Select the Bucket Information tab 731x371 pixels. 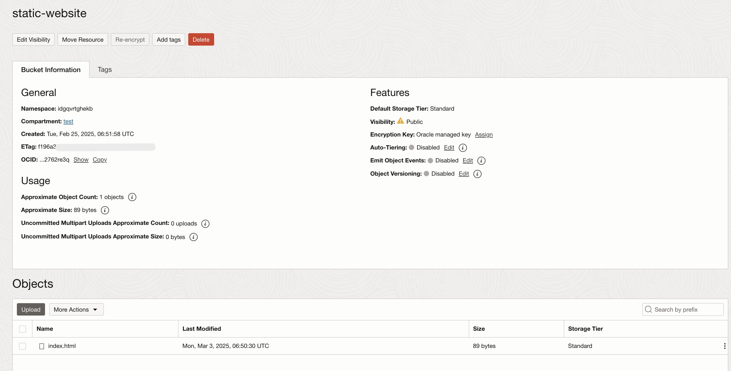click(x=51, y=70)
